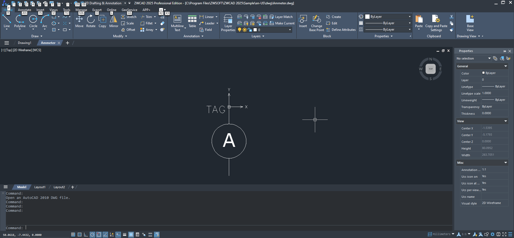Toggle grid display in status bar
Screen dimensions: 514x238
[79, 235]
